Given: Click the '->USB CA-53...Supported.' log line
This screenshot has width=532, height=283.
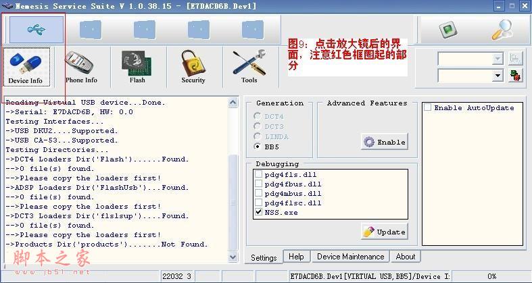Looking at the screenshot, I should point(62,140).
